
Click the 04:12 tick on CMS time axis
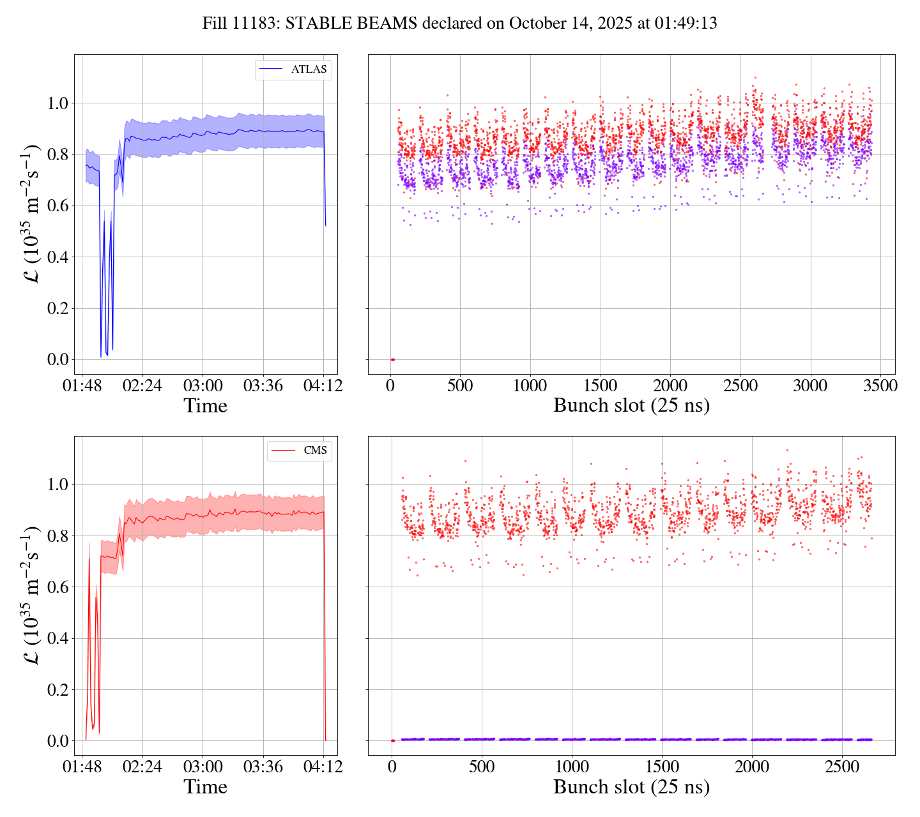(x=323, y=767)
